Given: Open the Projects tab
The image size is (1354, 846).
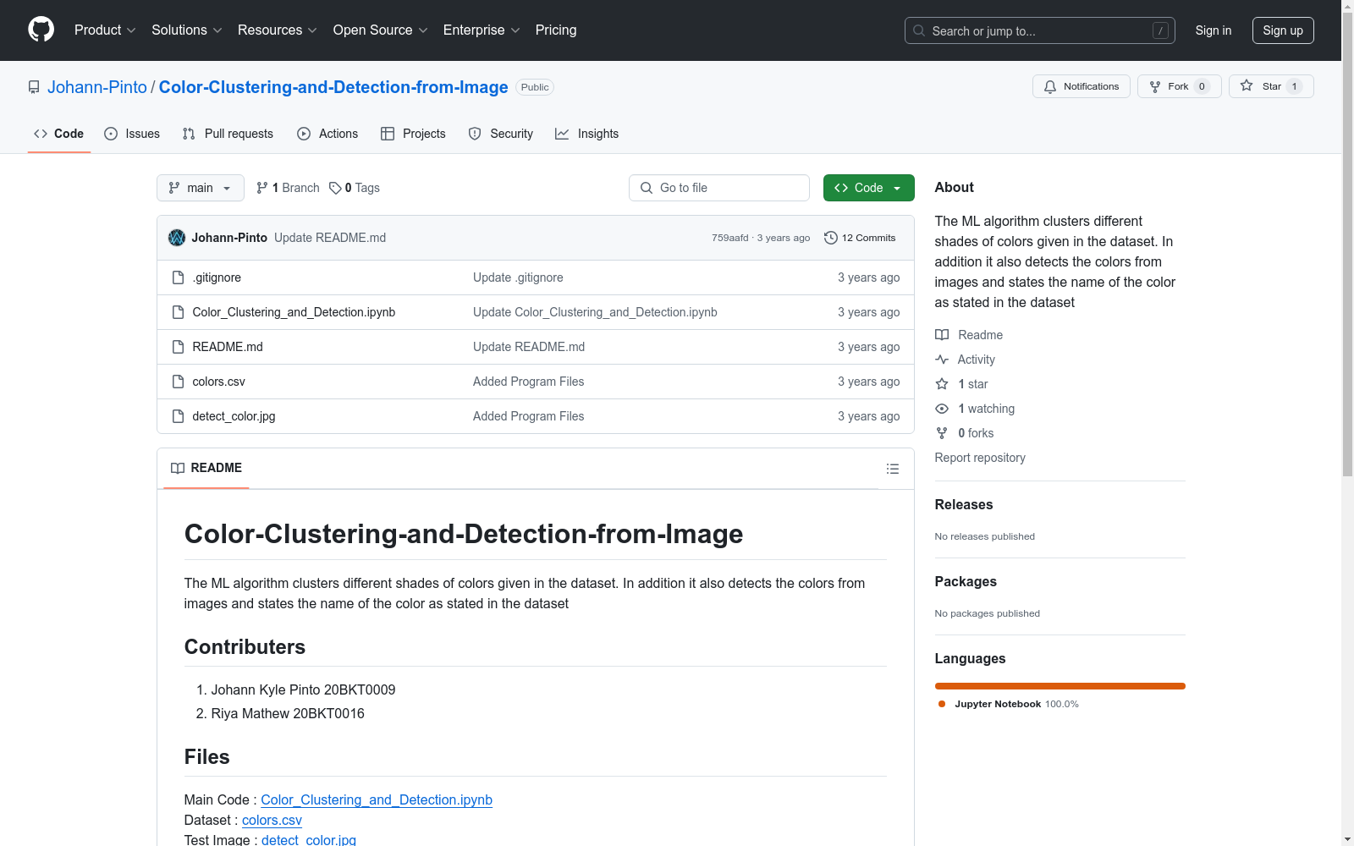Looking at the screenshot, I should coord(413,134).
